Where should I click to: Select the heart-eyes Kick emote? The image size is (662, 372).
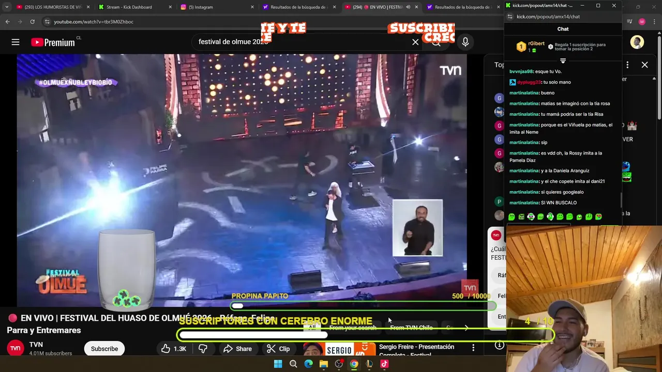(598, 217)
